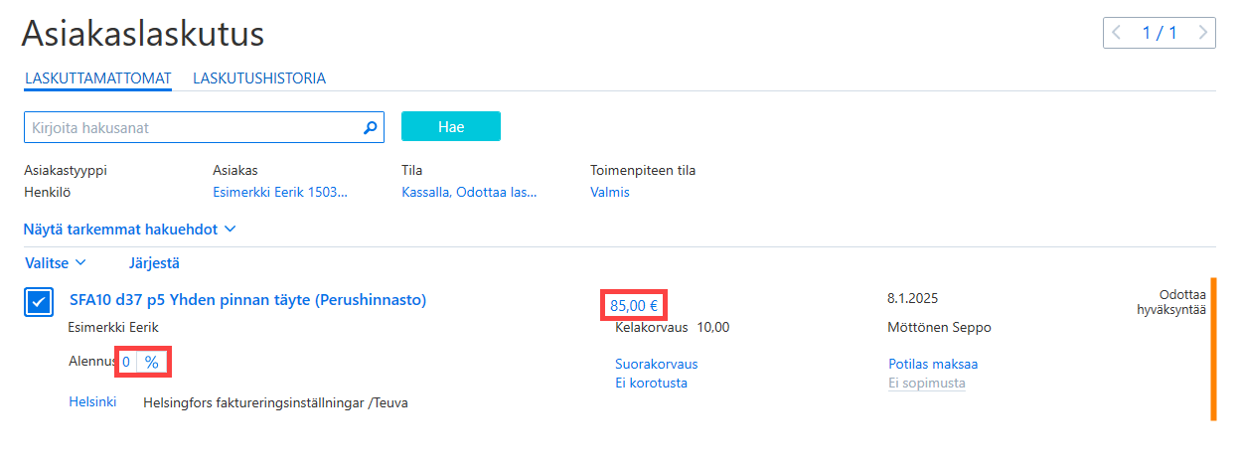Viewport: 1241px width, 465px height.
Task: Expand the Valitse dropdown
Action: 55,263
